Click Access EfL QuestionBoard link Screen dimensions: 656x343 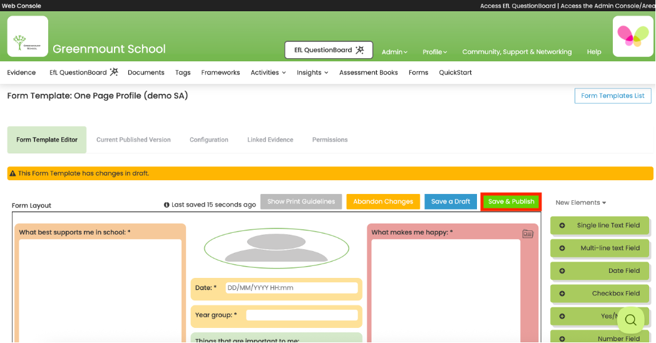coord(518,6)
